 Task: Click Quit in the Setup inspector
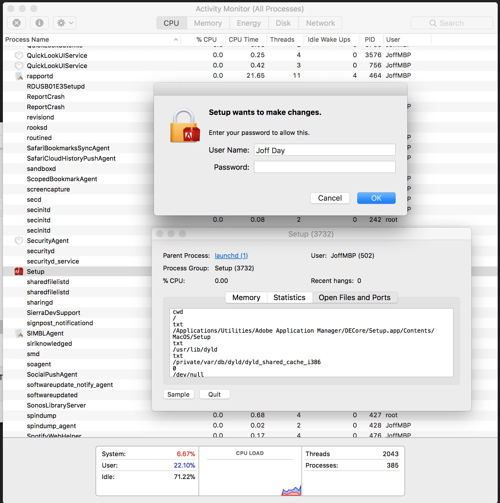(x=215, y=394)
